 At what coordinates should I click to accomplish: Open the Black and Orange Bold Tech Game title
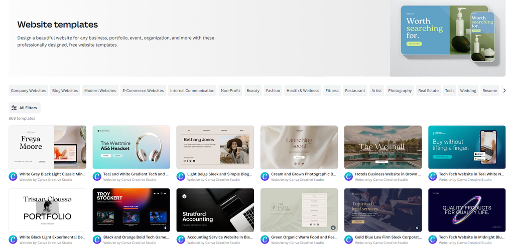point(137,237)
